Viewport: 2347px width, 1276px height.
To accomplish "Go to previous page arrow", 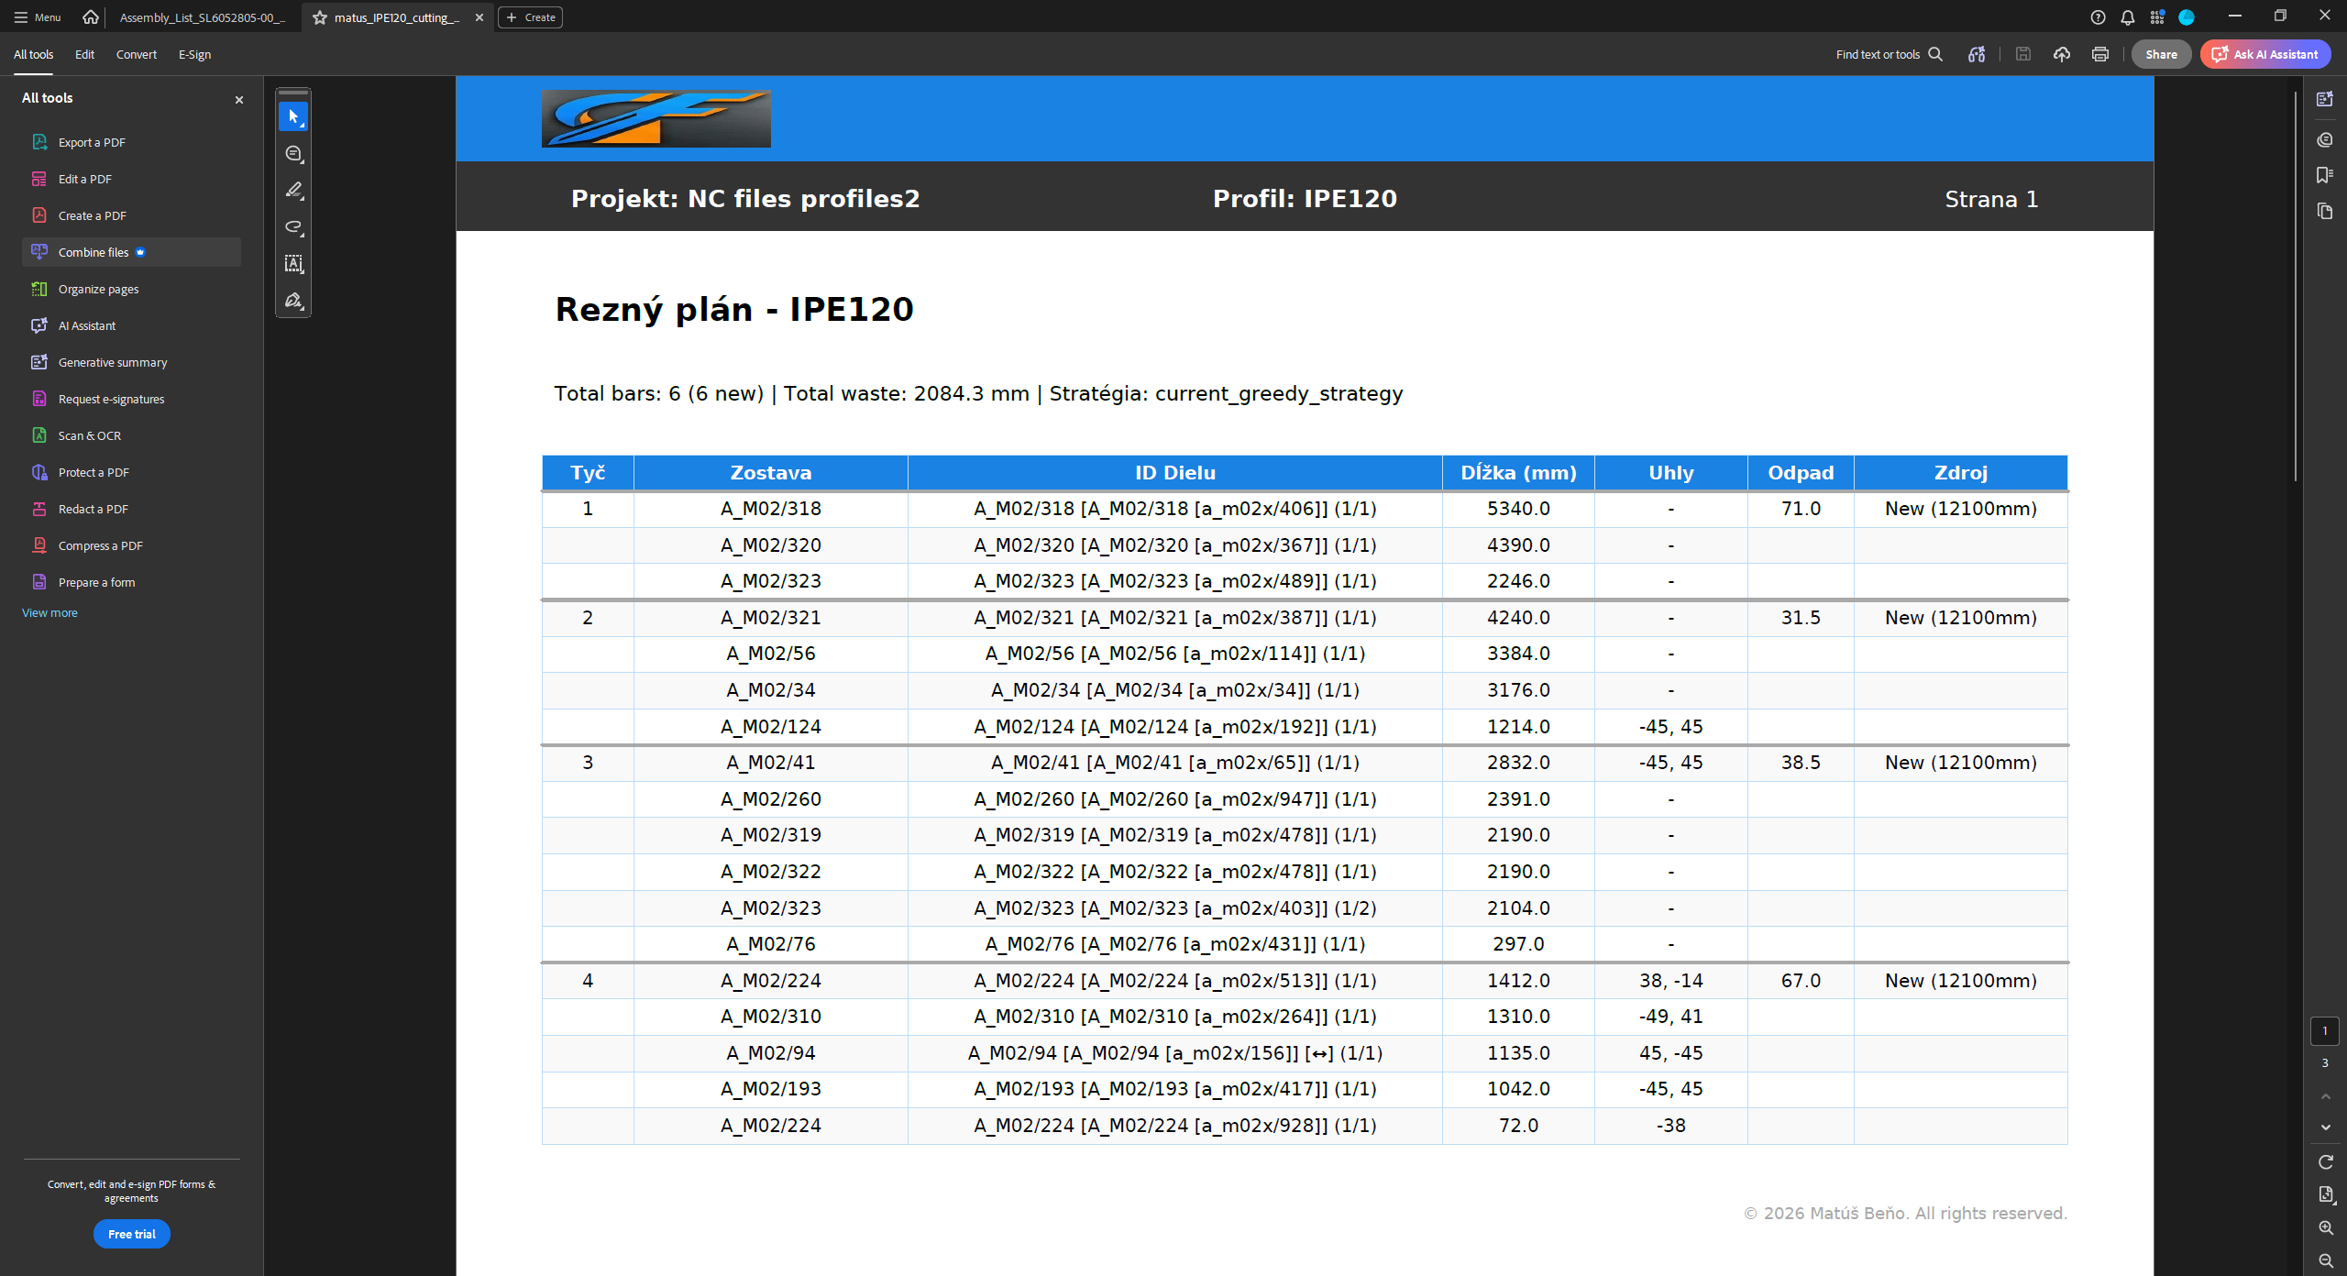I will pos(2325,1096).
